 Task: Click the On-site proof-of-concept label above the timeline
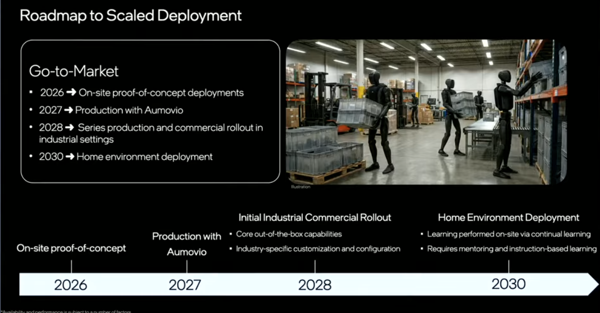pyautogui.click(x=71, y=248)
